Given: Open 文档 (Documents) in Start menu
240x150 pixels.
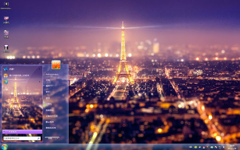Looking at the screenshot, I should pyautogui.click(x=48, y=80).
